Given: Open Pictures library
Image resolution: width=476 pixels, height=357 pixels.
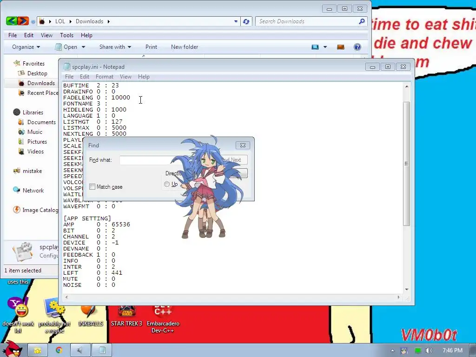Looking at the screenshot, I should pyautogui.click(x=32, y=141).
